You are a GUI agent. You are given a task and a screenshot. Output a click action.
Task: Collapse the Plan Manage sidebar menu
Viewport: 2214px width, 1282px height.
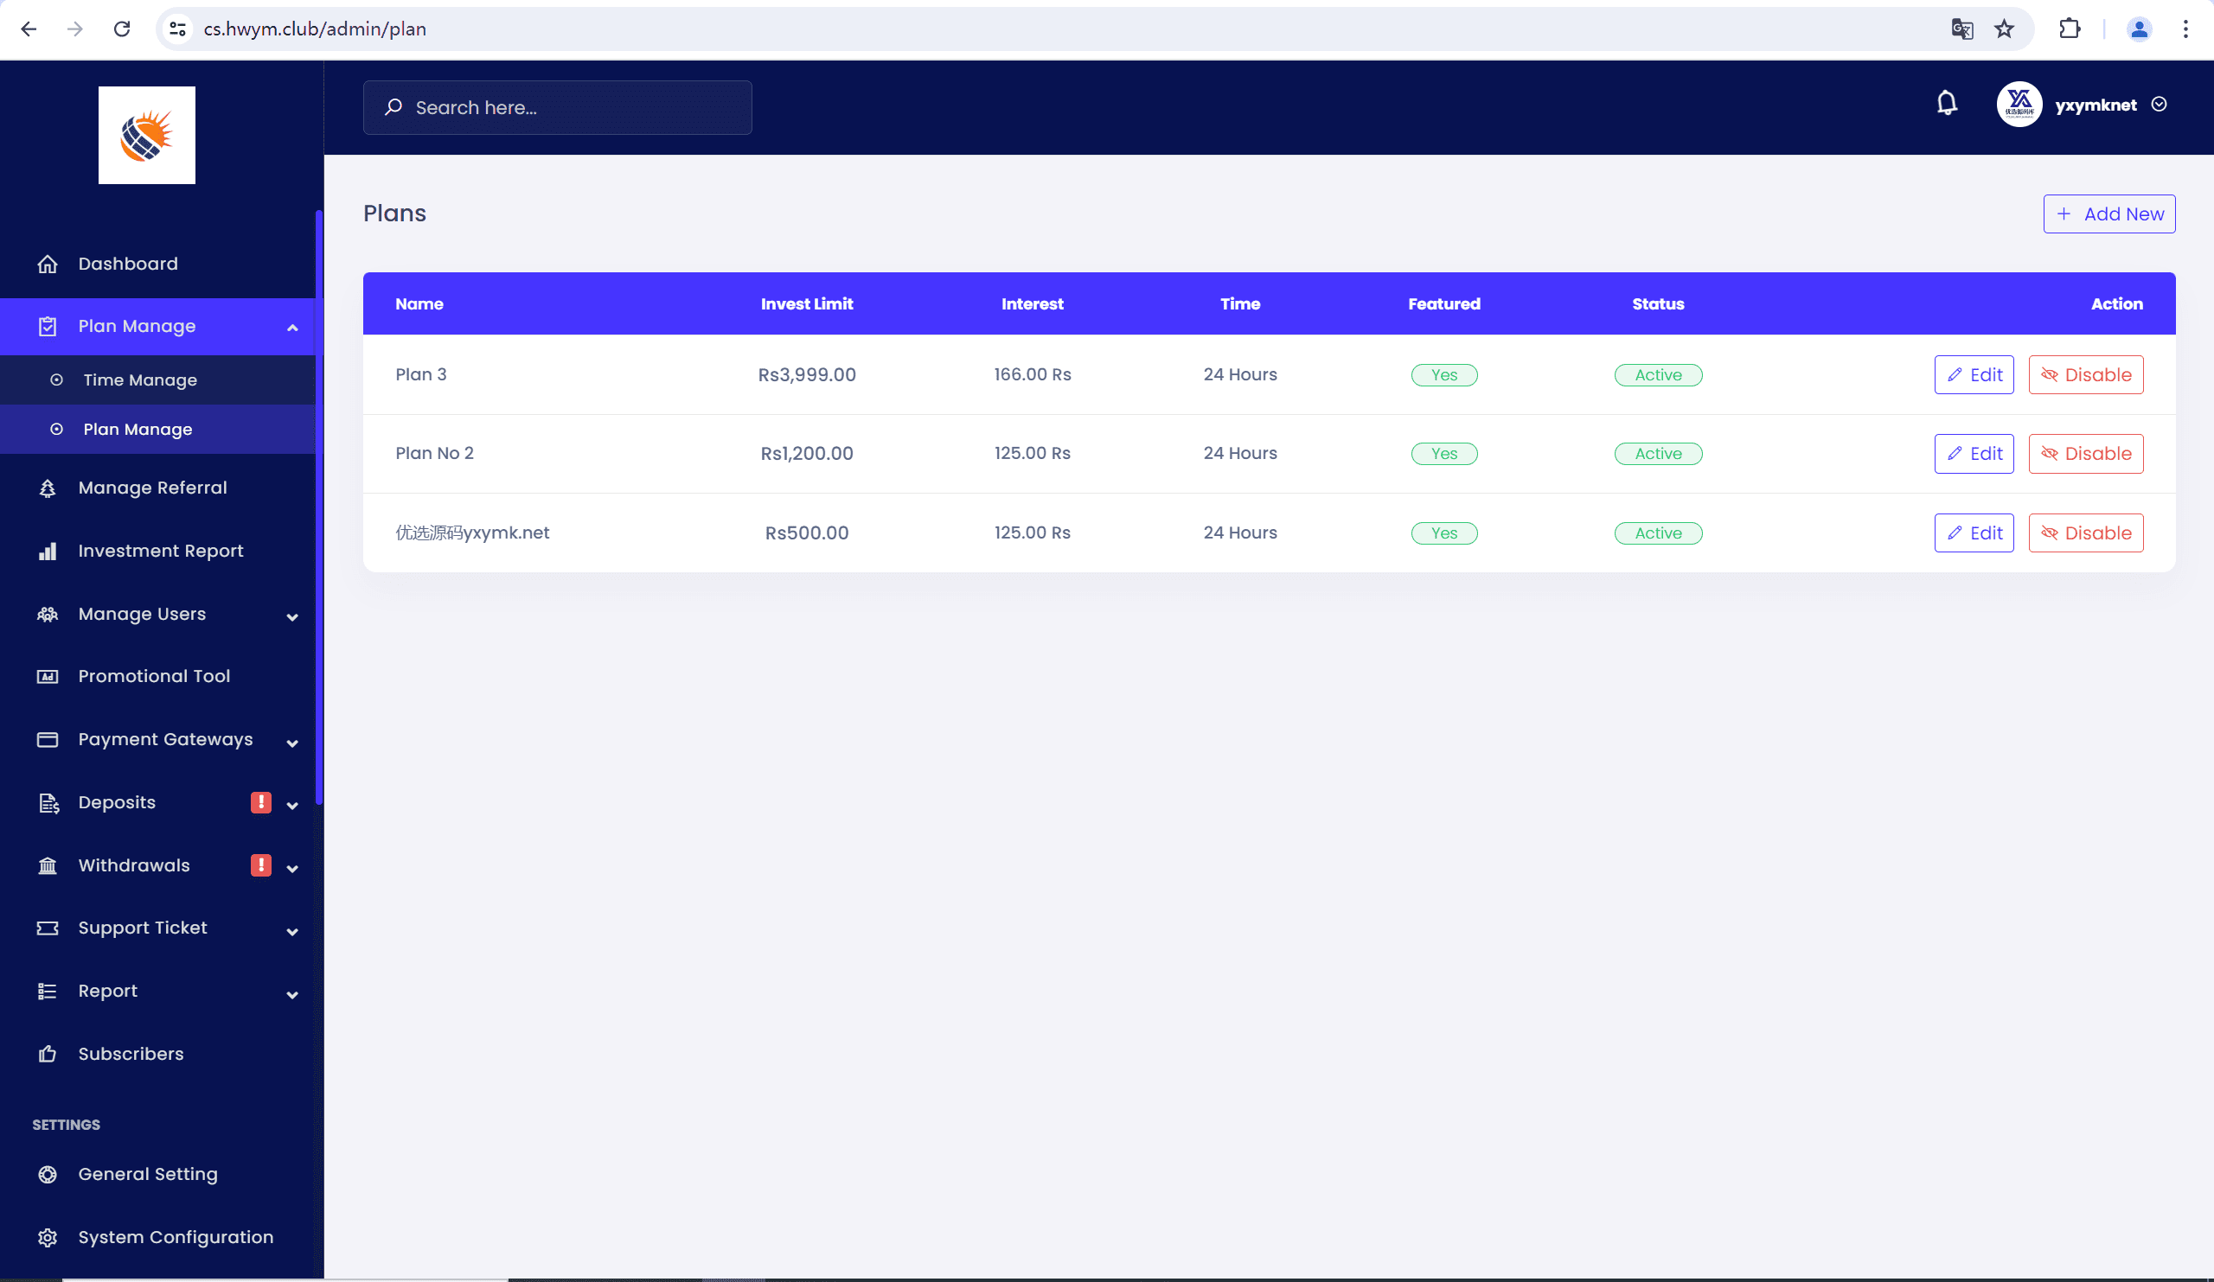(292, 327)
